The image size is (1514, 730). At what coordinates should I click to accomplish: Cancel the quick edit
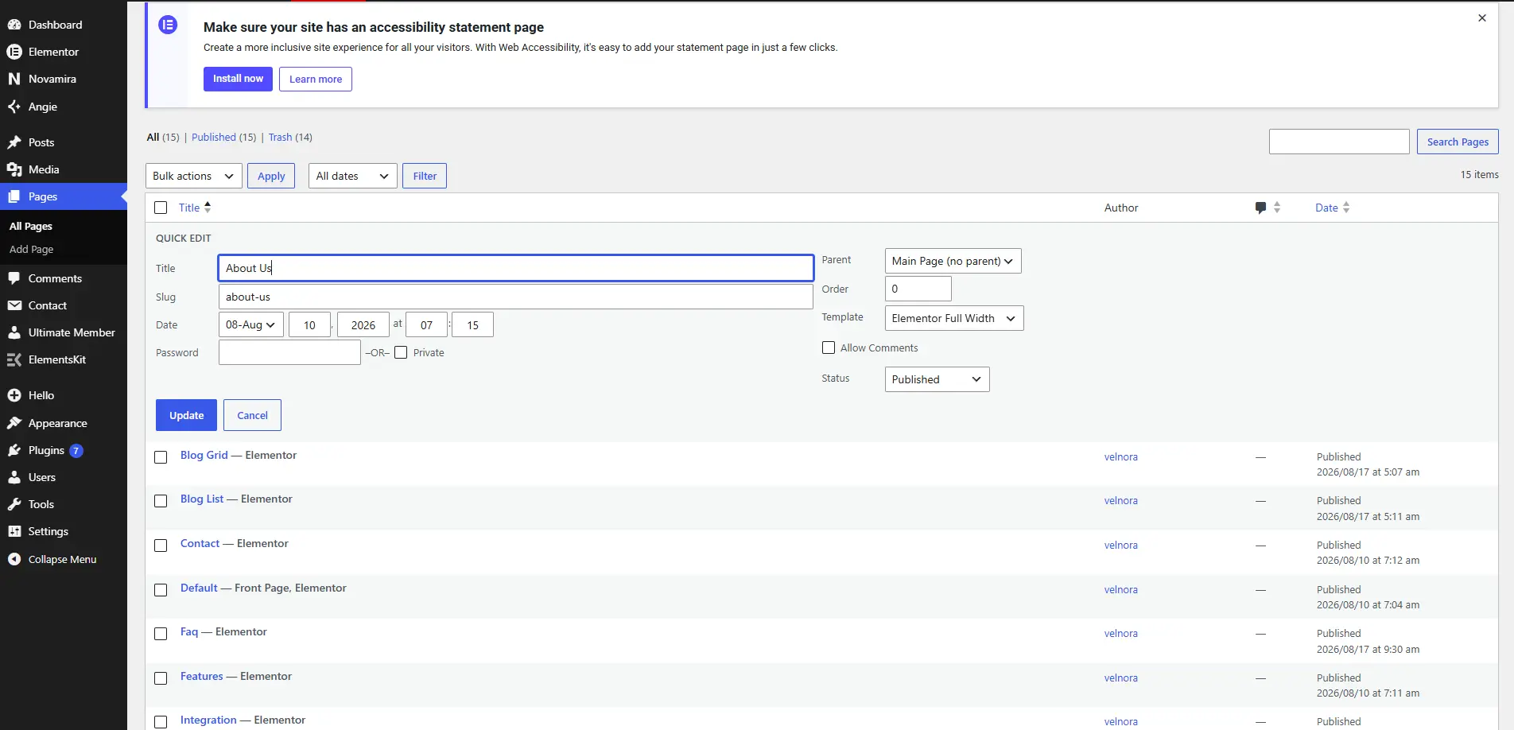pos(252,415)
